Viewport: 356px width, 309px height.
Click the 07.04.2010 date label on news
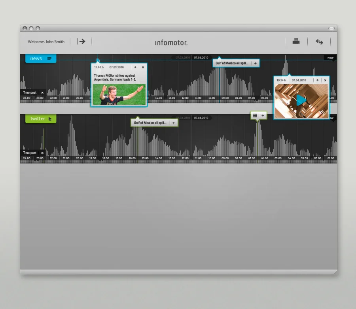click(x=201, y=58)
